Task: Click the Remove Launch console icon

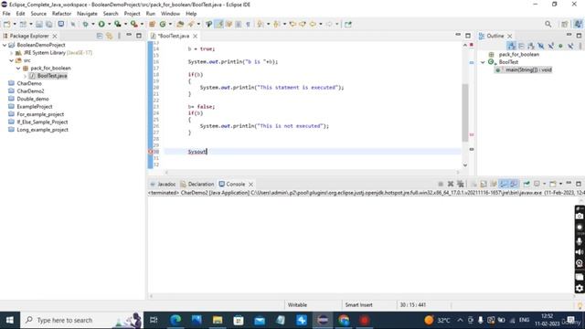Action: pos(451,184)
